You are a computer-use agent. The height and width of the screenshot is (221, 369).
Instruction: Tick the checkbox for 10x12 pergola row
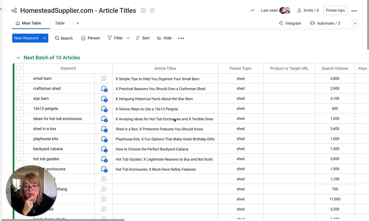(19, 109)
